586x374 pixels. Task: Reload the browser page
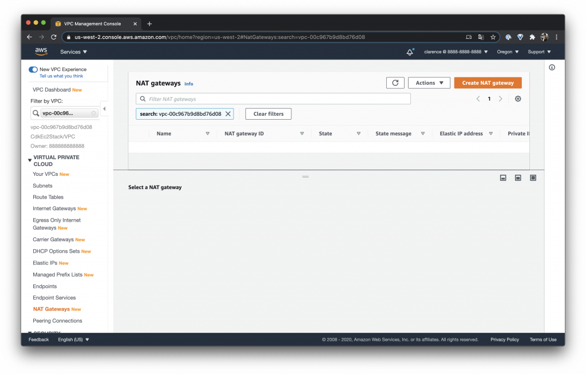click(53, 37)
